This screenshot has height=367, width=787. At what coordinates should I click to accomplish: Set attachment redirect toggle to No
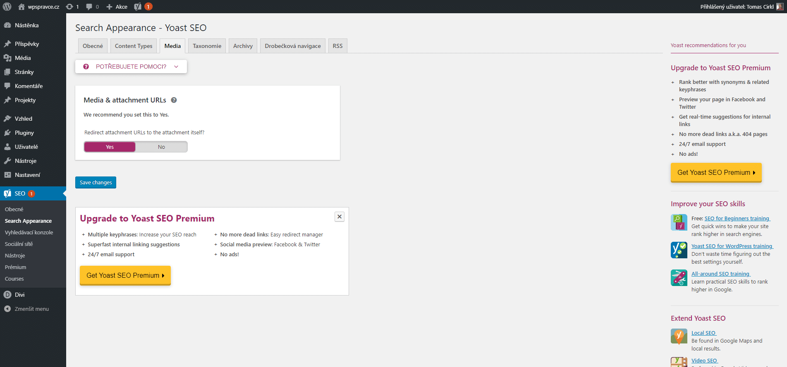coord(161,147)
